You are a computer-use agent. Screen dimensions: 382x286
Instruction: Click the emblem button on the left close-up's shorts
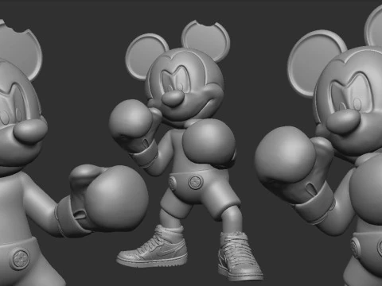point(20,259)
